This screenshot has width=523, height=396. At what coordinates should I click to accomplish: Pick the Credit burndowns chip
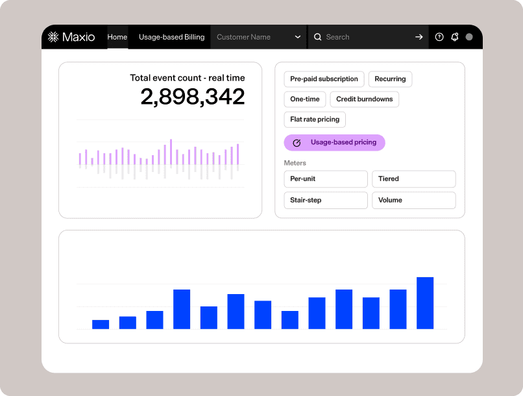(364, 99)
